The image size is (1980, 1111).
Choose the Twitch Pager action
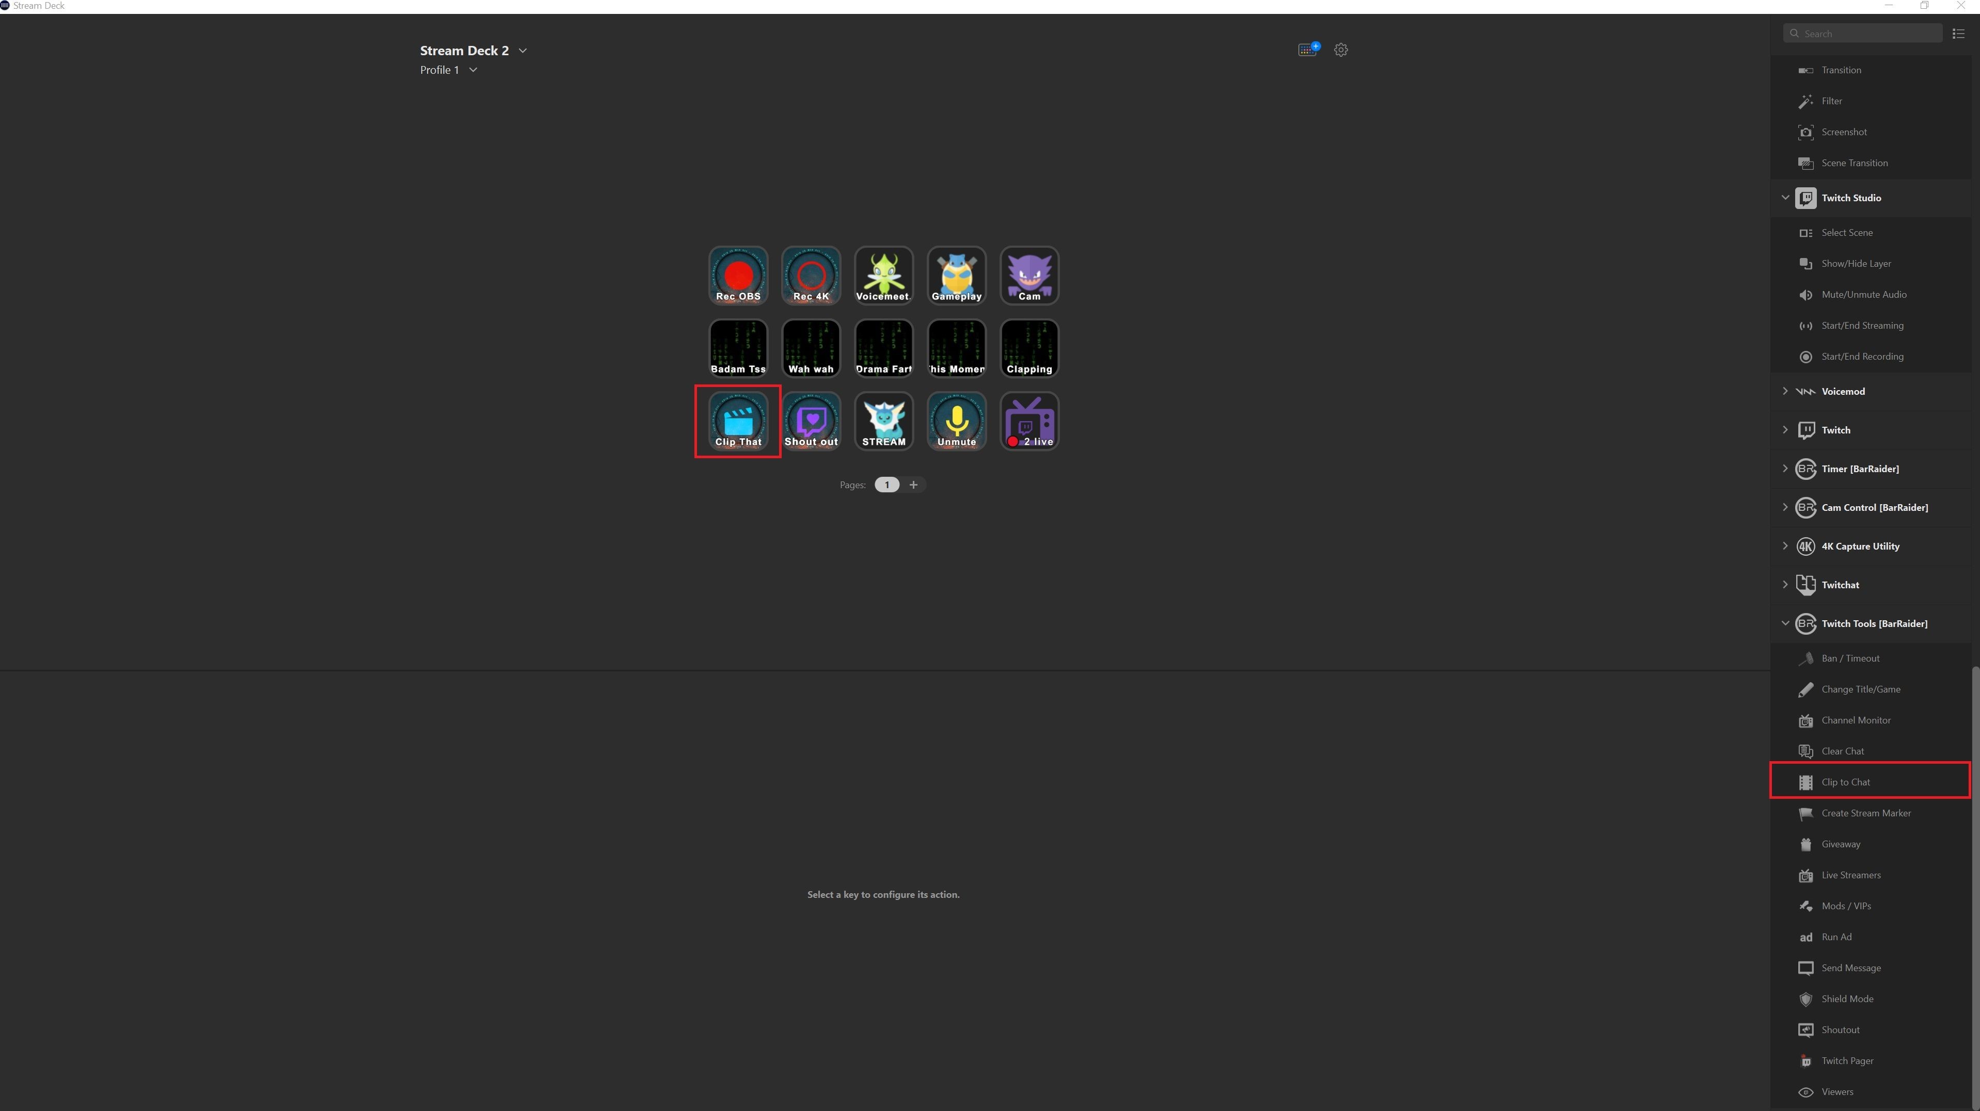(1871, 1061)
